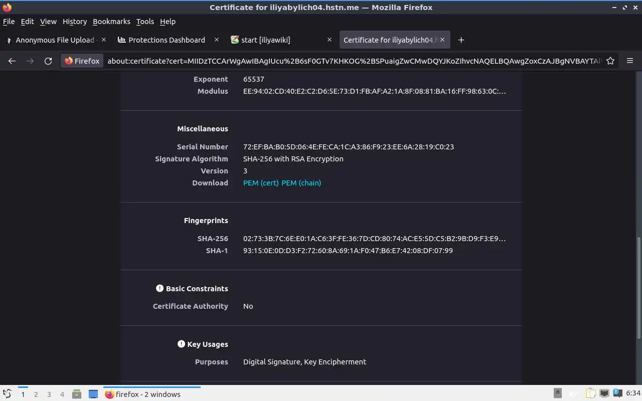This screenshot has height=401, width=642.
Task: Open the taskbar start menu icon
Action: tap(8, 394)
